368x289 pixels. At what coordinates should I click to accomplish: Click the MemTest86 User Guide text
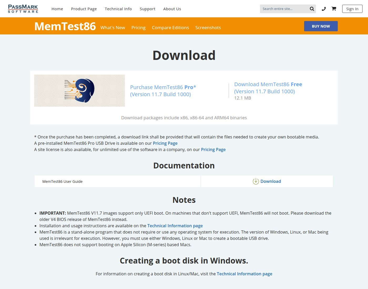(x=62, y=182)
